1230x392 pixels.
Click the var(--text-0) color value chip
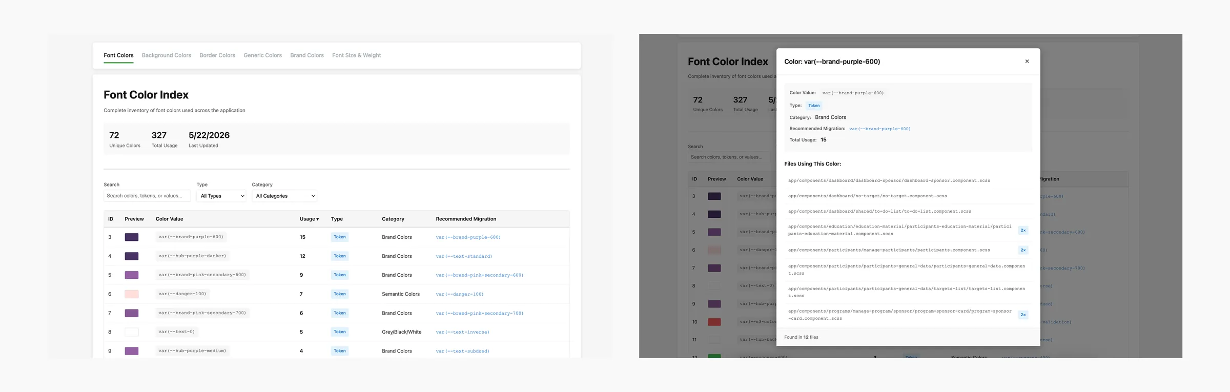pos(177,332)
